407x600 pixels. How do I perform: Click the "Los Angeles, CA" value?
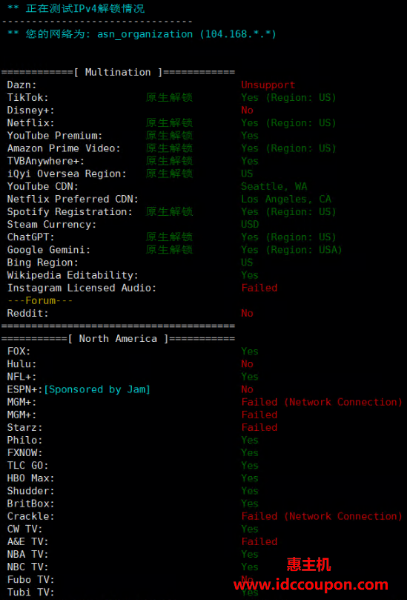[x=285, y=199]
